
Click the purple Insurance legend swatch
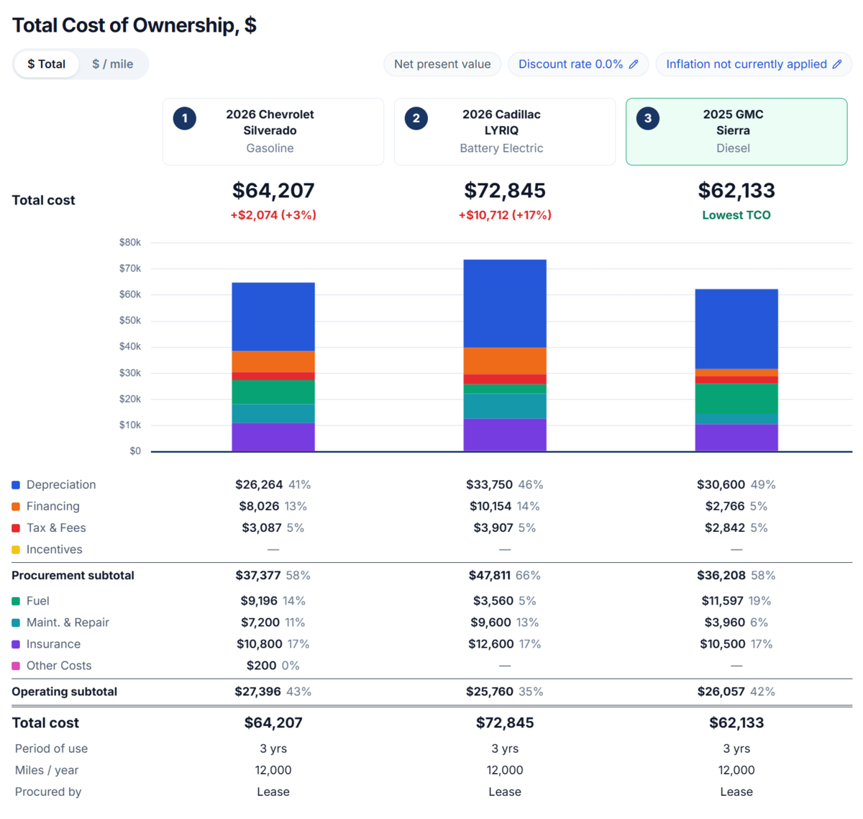16,644
